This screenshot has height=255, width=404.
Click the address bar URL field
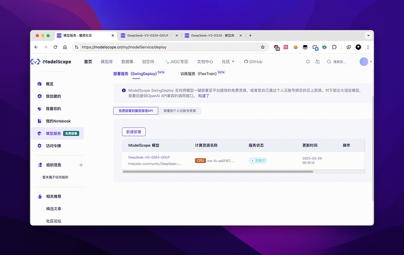click(170, 47)
